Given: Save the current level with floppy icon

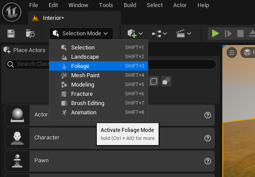Looking at the screenshot, I should 11,34.
